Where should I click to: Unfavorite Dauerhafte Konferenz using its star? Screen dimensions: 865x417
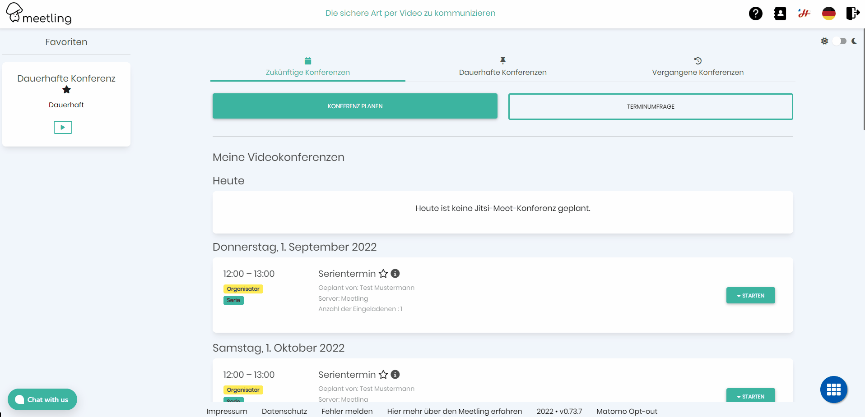click(66, 90)
